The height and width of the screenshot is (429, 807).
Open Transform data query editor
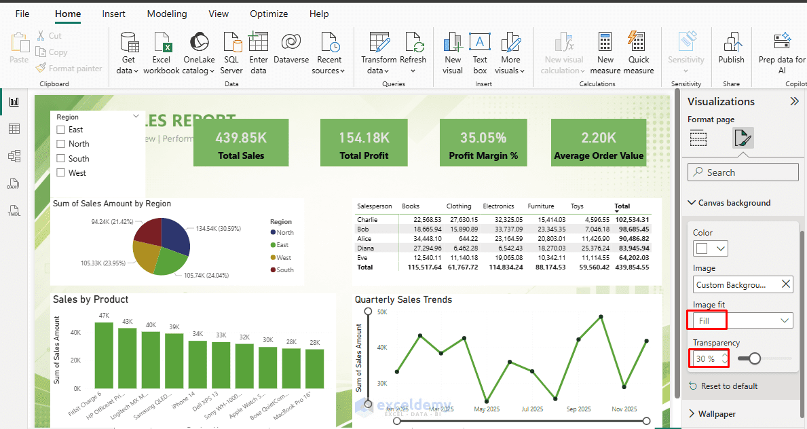[379, 53]
